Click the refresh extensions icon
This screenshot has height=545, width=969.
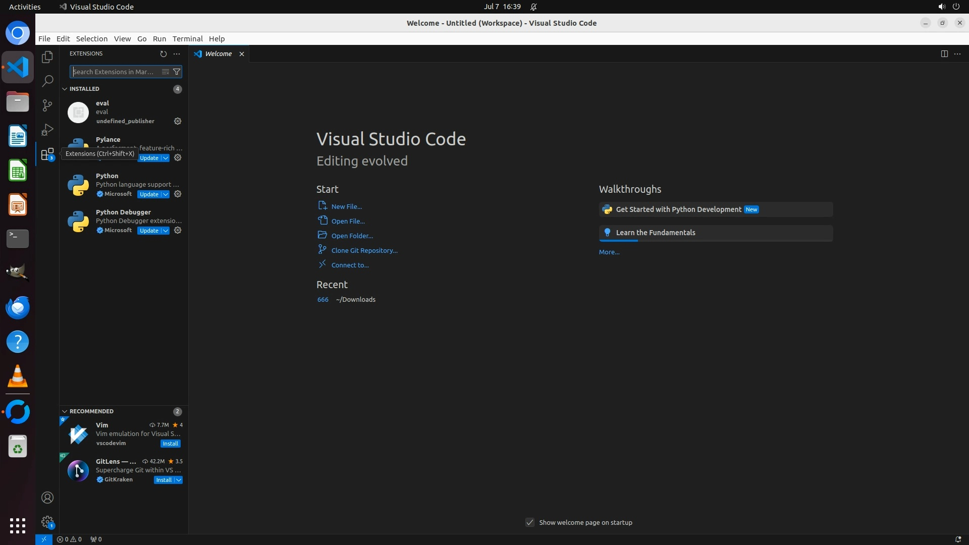(x=163, y=53)
